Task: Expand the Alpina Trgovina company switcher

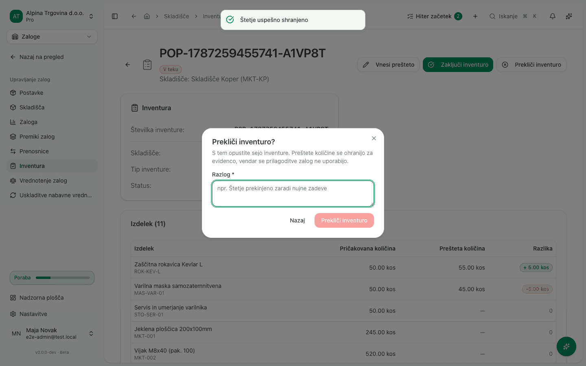Action: 52,16
